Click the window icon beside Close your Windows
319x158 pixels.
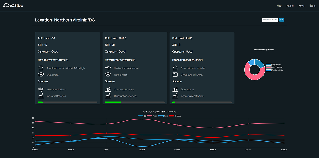point(175,74)
